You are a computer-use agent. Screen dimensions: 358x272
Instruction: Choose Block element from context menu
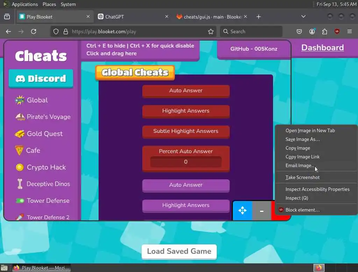316,210
